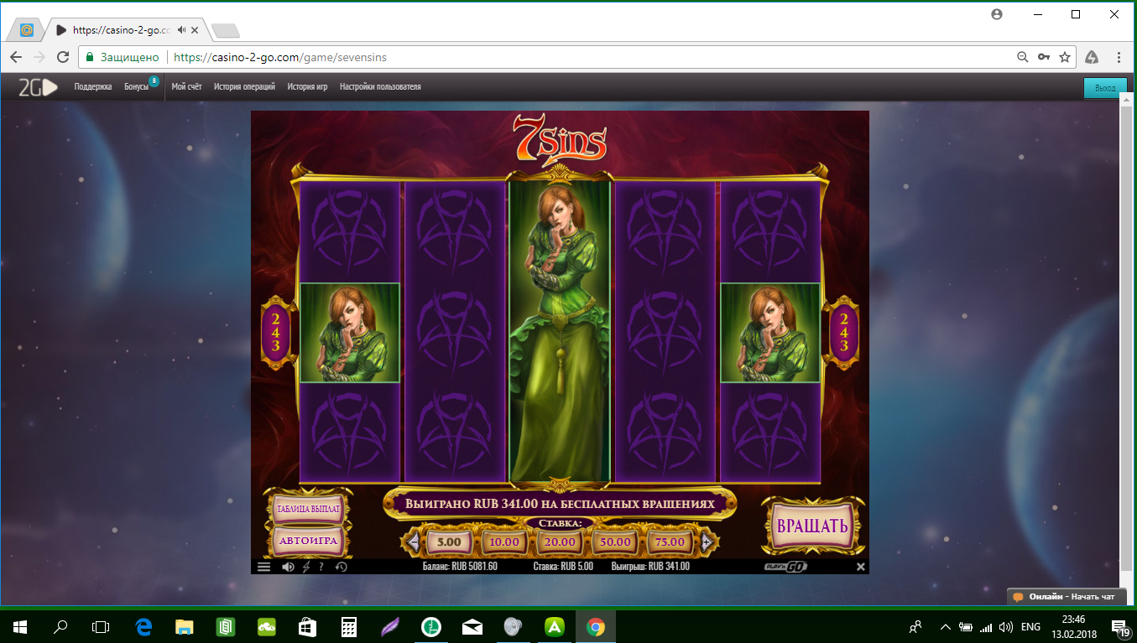Image resolution: width=1137 pixels, height=643 pixels.
Task: Select the 10.00 bet amount
Action: [504, 542]
